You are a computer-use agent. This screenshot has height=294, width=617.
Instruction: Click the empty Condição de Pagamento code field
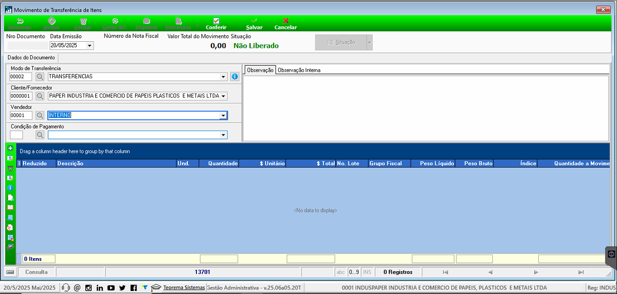(x=16, y=135)
